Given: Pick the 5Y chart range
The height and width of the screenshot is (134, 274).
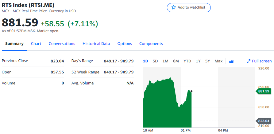Looking at the screenshot, I should [x=208, y=61].
